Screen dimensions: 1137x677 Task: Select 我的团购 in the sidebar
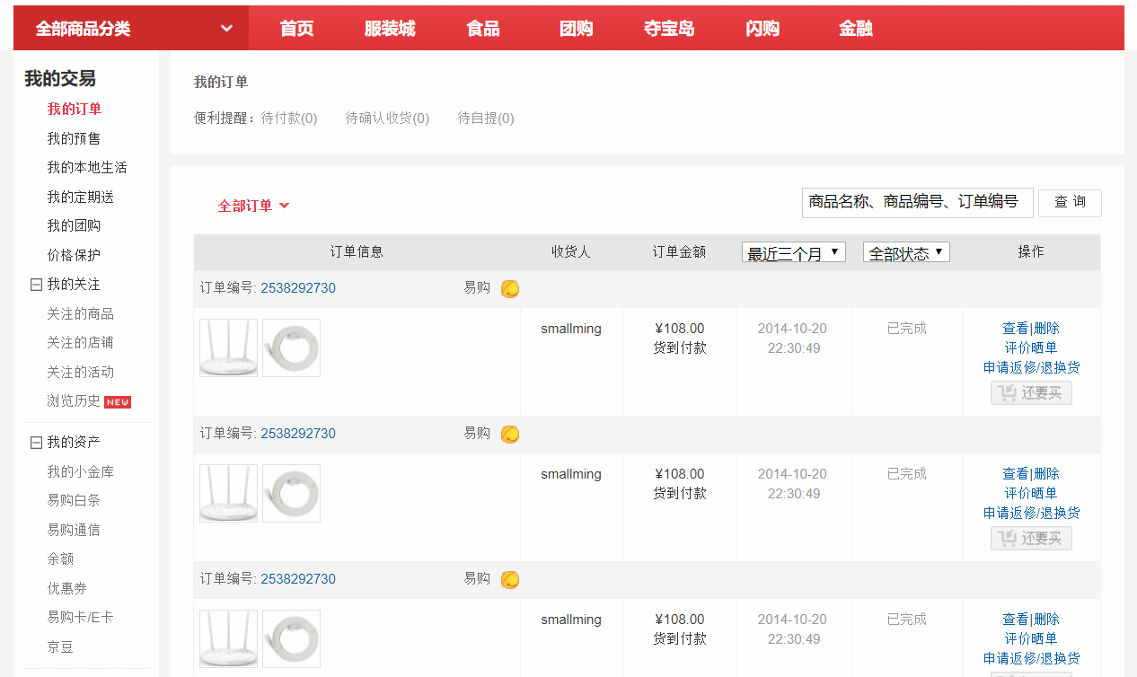click(x=75, y=226)
